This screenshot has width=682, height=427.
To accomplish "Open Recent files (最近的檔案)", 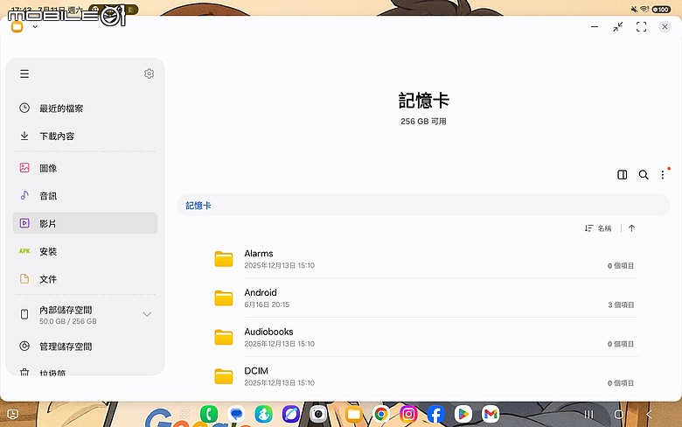I will click(x=86, y=108).
